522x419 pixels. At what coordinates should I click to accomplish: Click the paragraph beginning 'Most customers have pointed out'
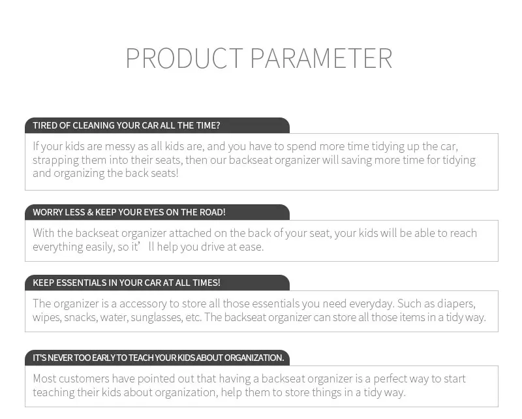249,385
